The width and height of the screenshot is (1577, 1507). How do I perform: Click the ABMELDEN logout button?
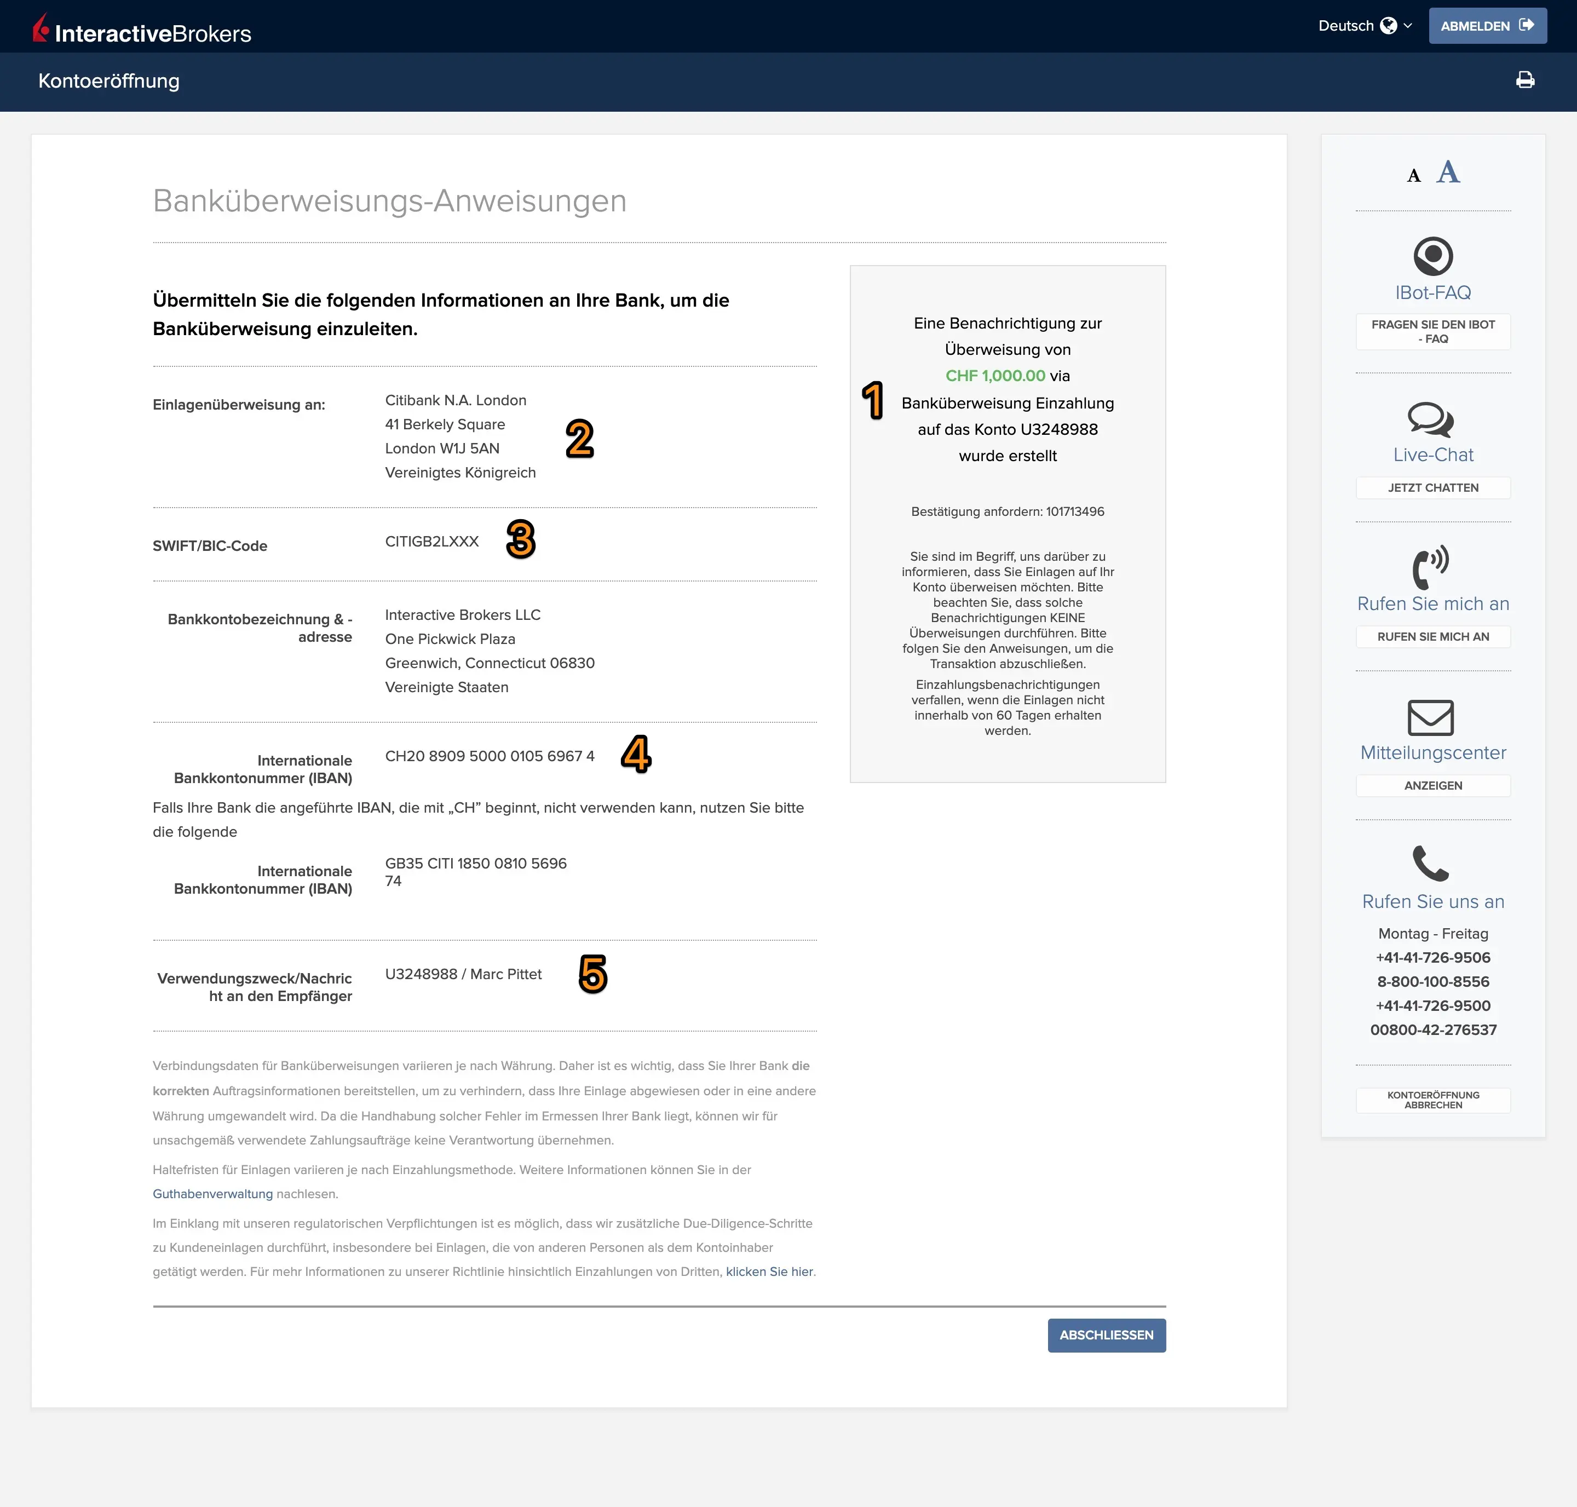coord(1487,26)
